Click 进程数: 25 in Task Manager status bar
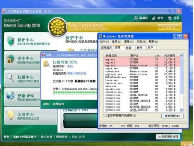194x146 pixels. (x=106, y=126)
